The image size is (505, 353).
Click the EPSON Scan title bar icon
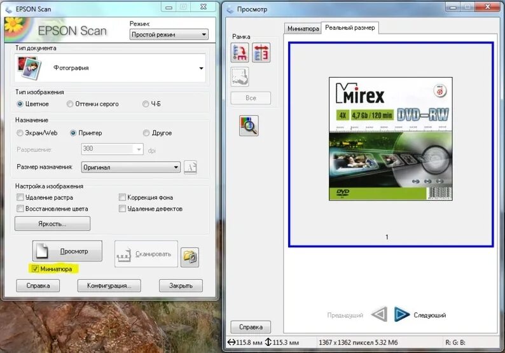point(9,9)
